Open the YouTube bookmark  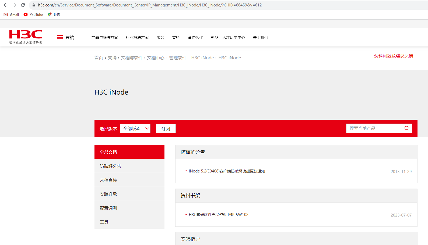33,15
